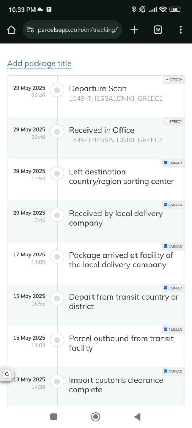Tap Android recent apps square button
This screenshot has height=428, width=192.
(x=54, y=417)
